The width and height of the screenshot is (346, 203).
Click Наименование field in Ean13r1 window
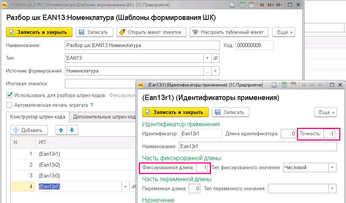click(258, 147)
